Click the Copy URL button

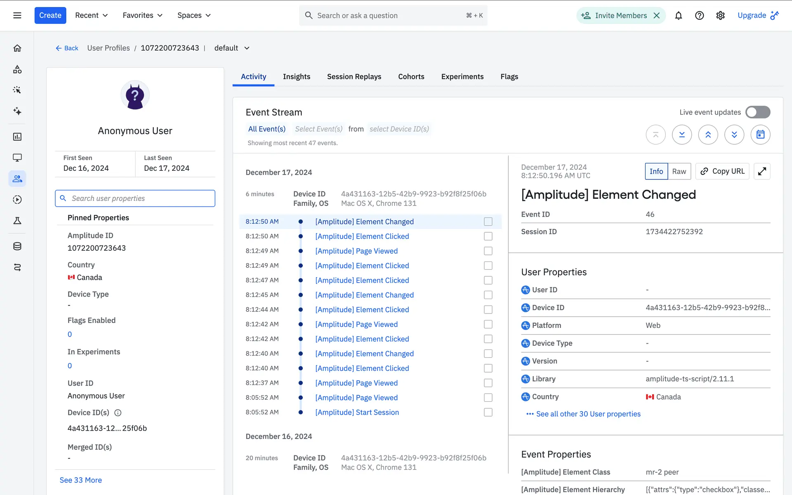722,171
